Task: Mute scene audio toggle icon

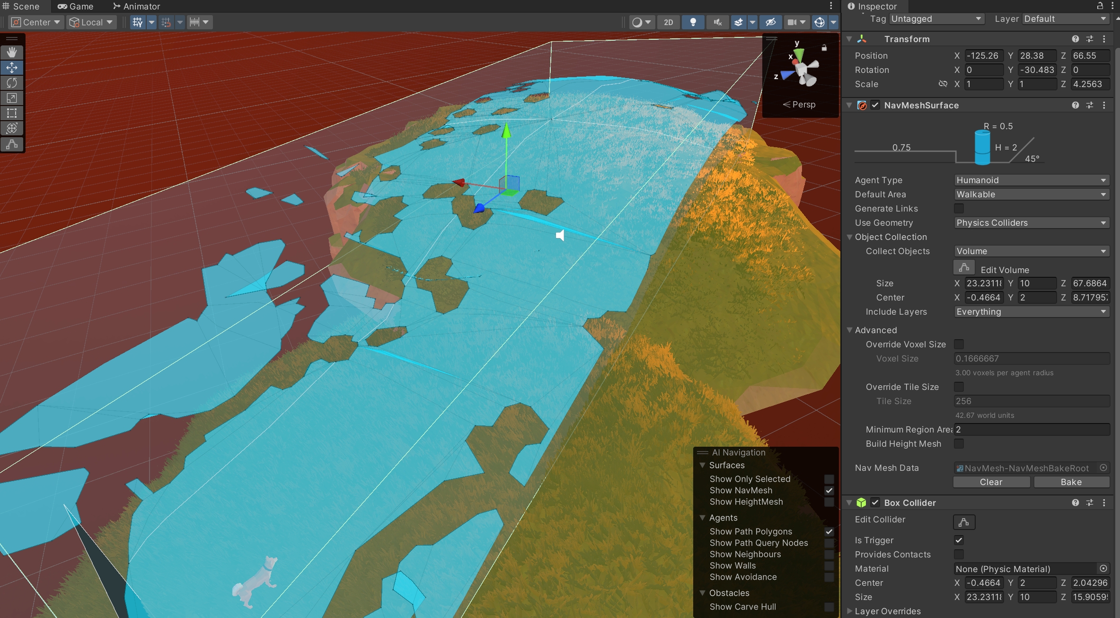Action: 718,22
